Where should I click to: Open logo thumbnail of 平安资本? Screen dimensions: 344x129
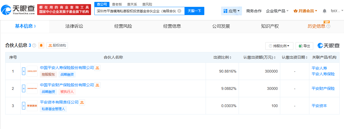(x=32, y=106)
